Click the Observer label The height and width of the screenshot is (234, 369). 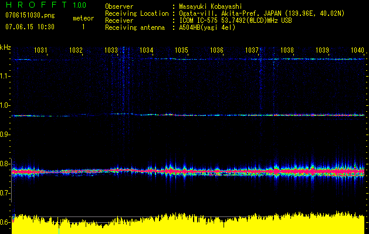click(x=119, y=6)
